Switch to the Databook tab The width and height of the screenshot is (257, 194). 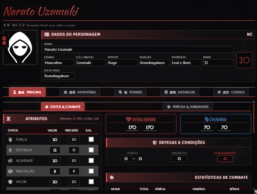[x=180, y=92]
